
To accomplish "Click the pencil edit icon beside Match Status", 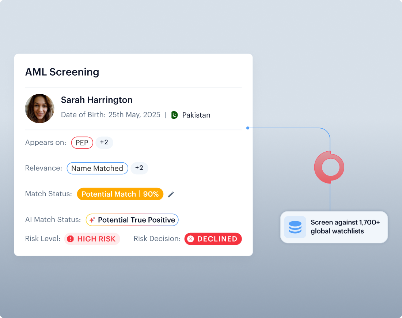I will click(171, 194).
